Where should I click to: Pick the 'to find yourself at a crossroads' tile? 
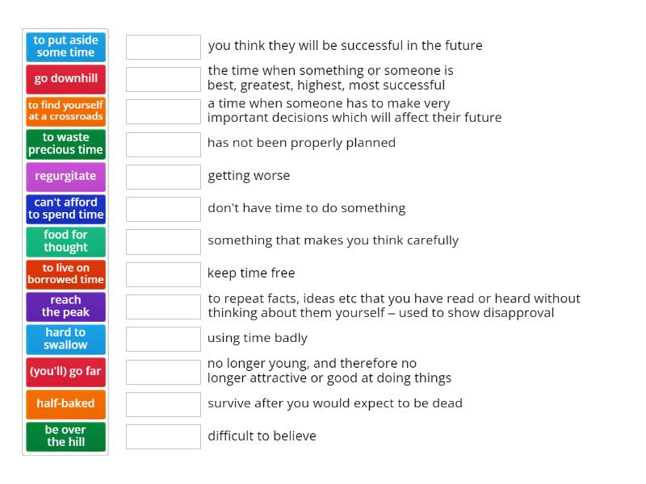tap(65, 111)
